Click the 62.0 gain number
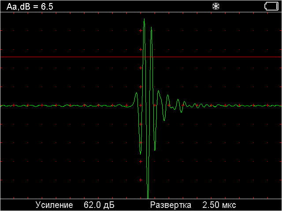Screen dimensions: 282x211 92,205
